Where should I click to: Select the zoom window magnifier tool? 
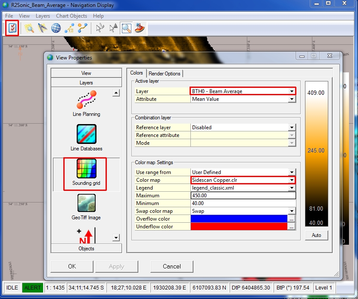point(126,28)
